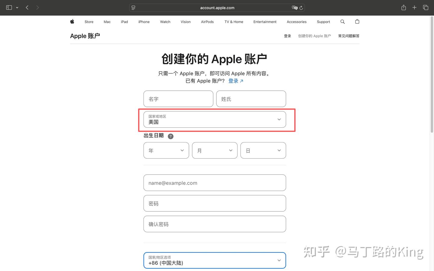This screenshot has height=271, width=434.
Task: Click Safari forward arrow
Action: tap(37, 8)
